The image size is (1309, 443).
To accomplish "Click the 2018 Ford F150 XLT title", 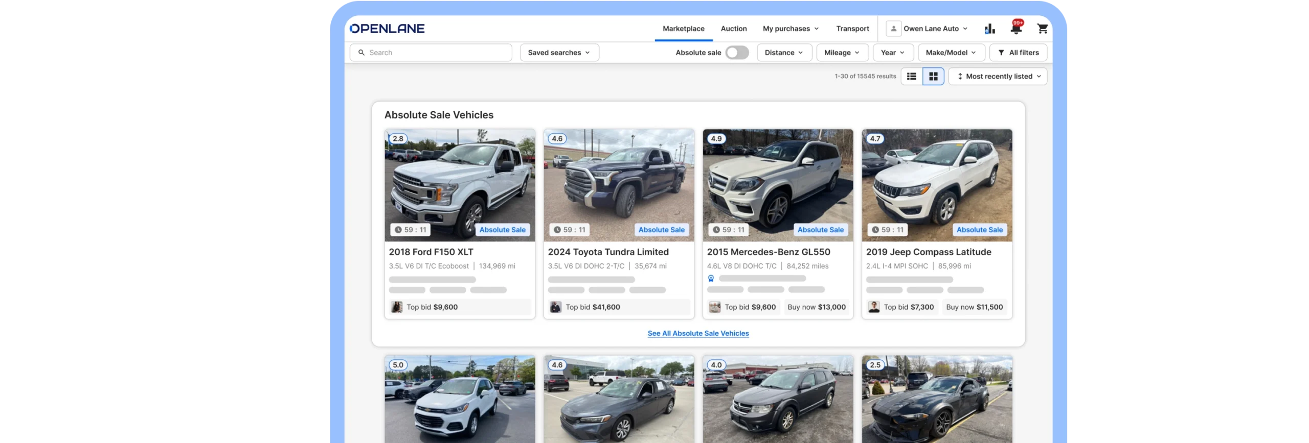I will tap(431, 252).
